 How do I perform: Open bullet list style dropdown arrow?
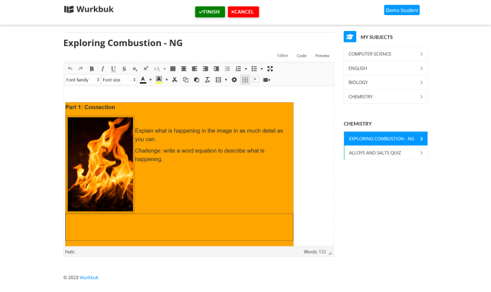(x=262, y=69)
